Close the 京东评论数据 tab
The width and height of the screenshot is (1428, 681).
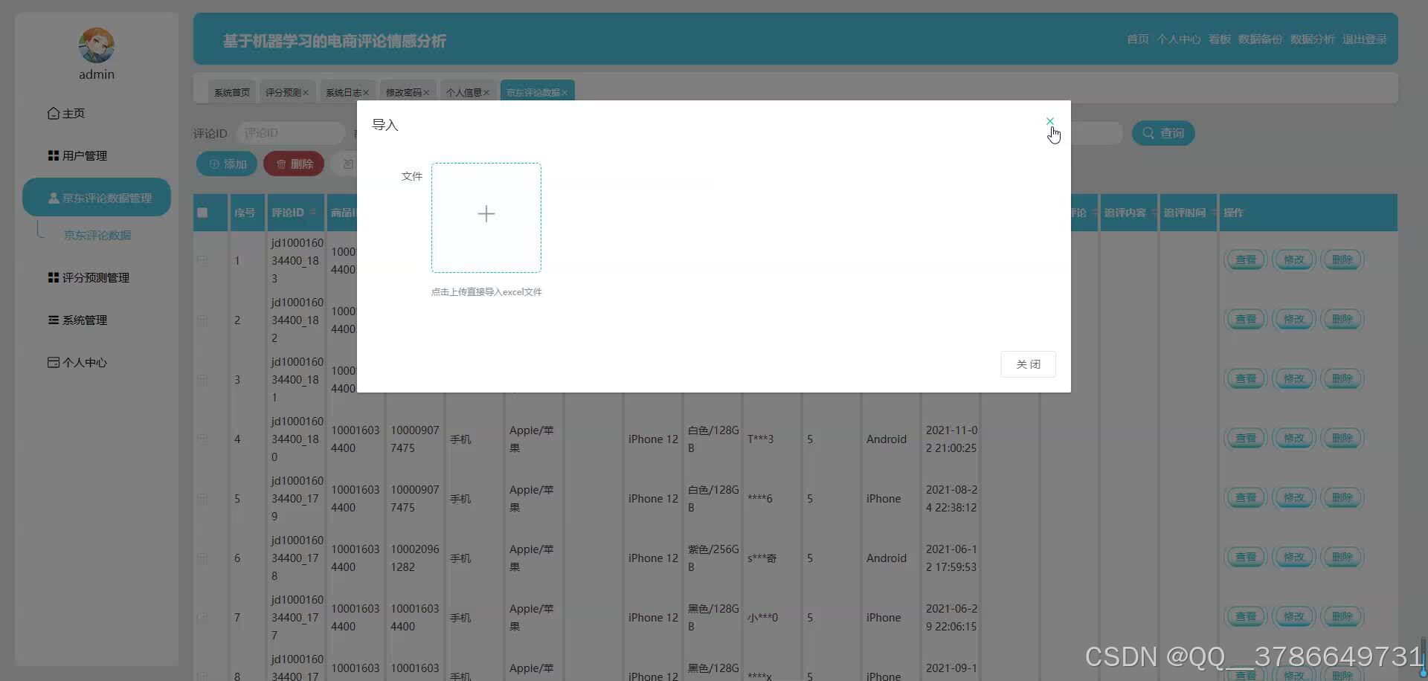pos(565,93)
